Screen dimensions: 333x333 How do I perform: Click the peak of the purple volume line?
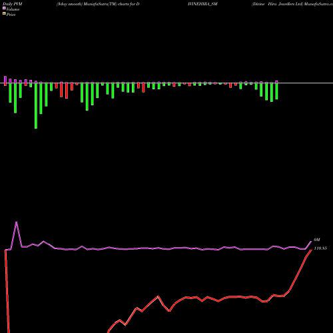click(x=17, y=222)
